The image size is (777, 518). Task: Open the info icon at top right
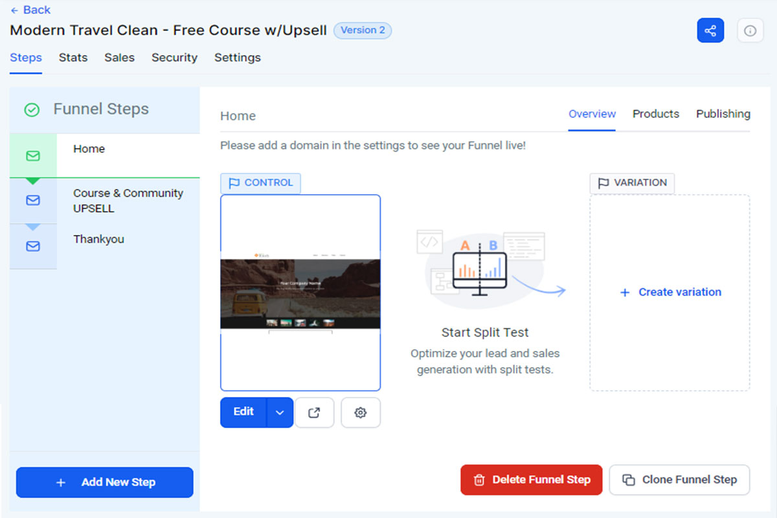point(750,30)
